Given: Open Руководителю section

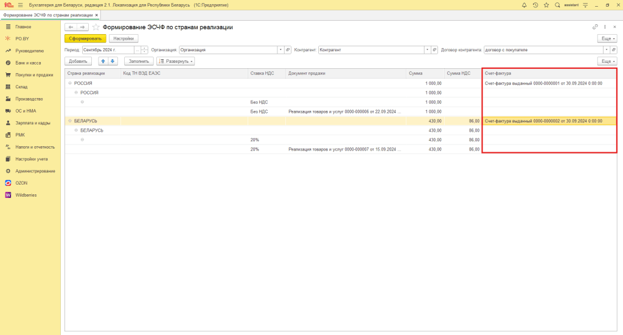Looking at the screenshot, I should (x=29, y=51).
